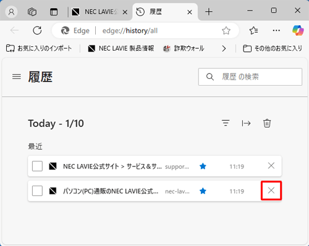Open お気に入りのインポート bookmark
309x246 pixels.
(39, 49)
